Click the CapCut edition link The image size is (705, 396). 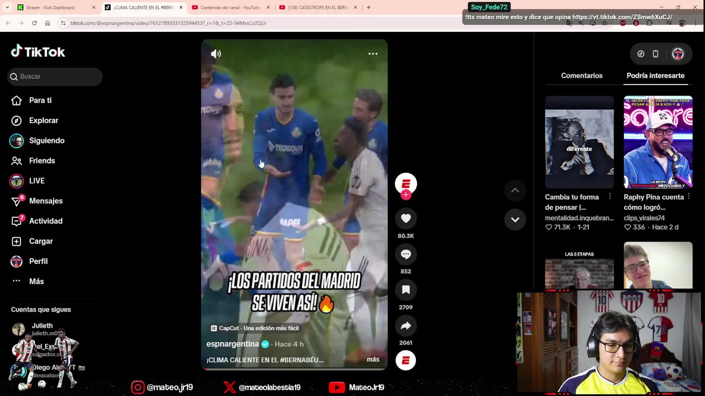click(255, 328)
